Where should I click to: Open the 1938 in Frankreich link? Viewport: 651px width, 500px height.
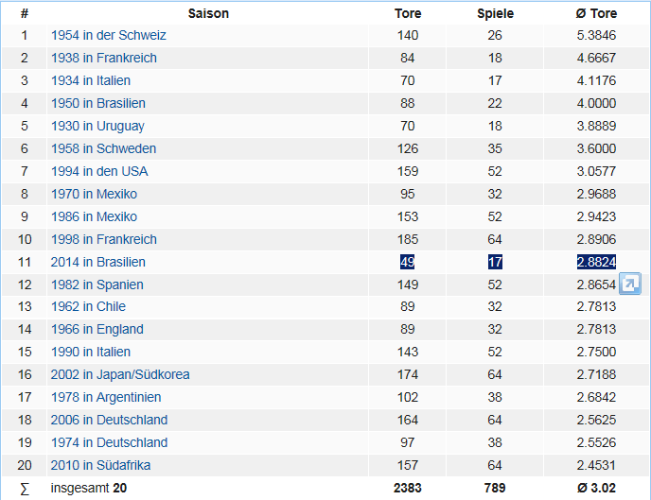104,59
